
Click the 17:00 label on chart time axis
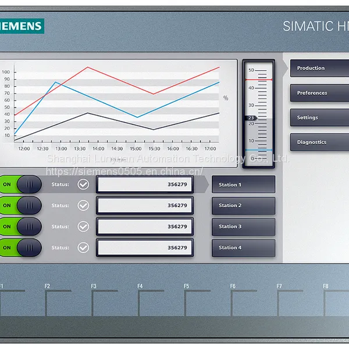coord(210,148)
